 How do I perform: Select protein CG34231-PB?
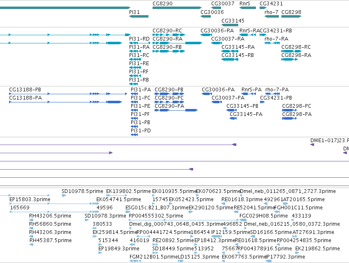[x=262, y=102]
